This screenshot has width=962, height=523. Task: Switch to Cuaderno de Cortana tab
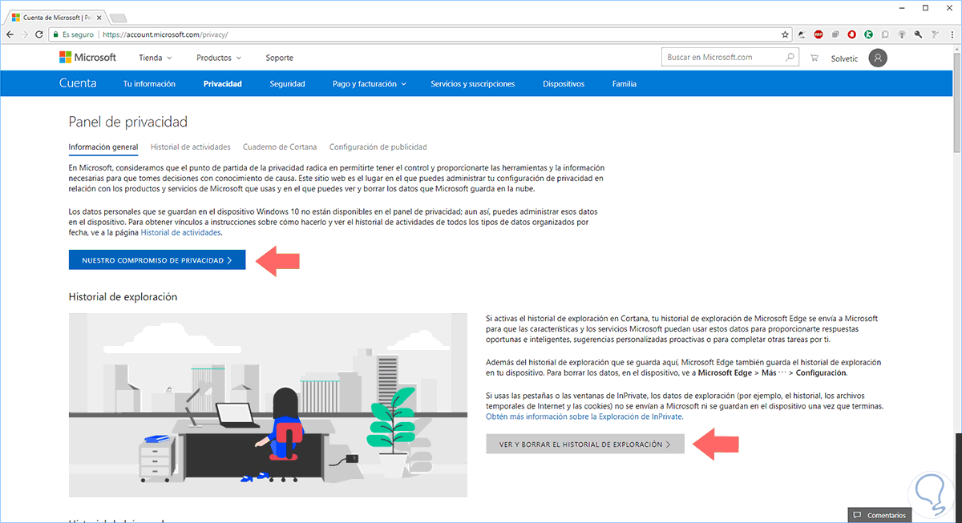click(x=280, y=147)
